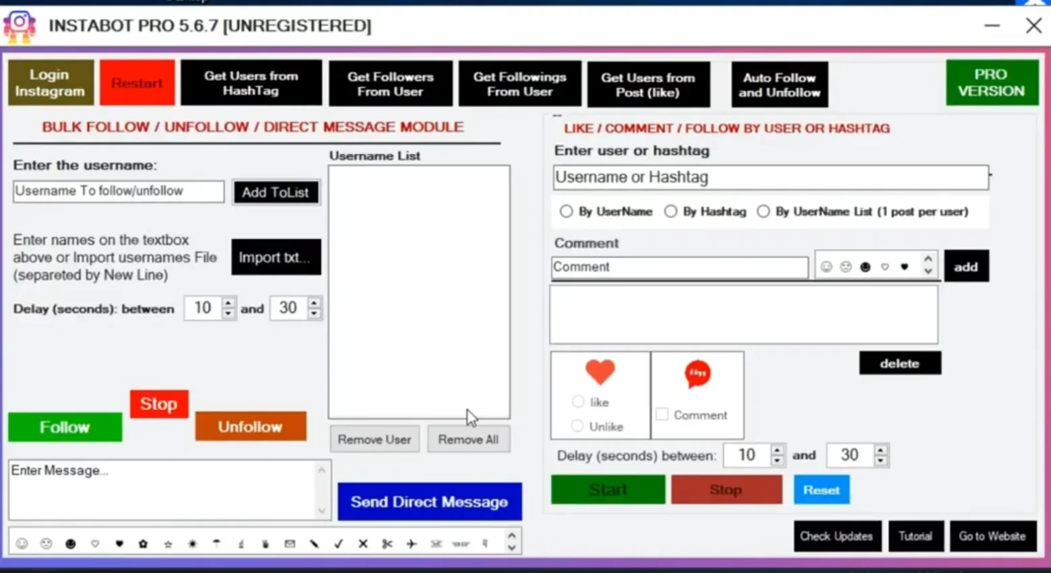Add the outlined heart emoji to the comment
Image resolution: width=1051 pixels, height=573 pixels.
tap(885, 267)
